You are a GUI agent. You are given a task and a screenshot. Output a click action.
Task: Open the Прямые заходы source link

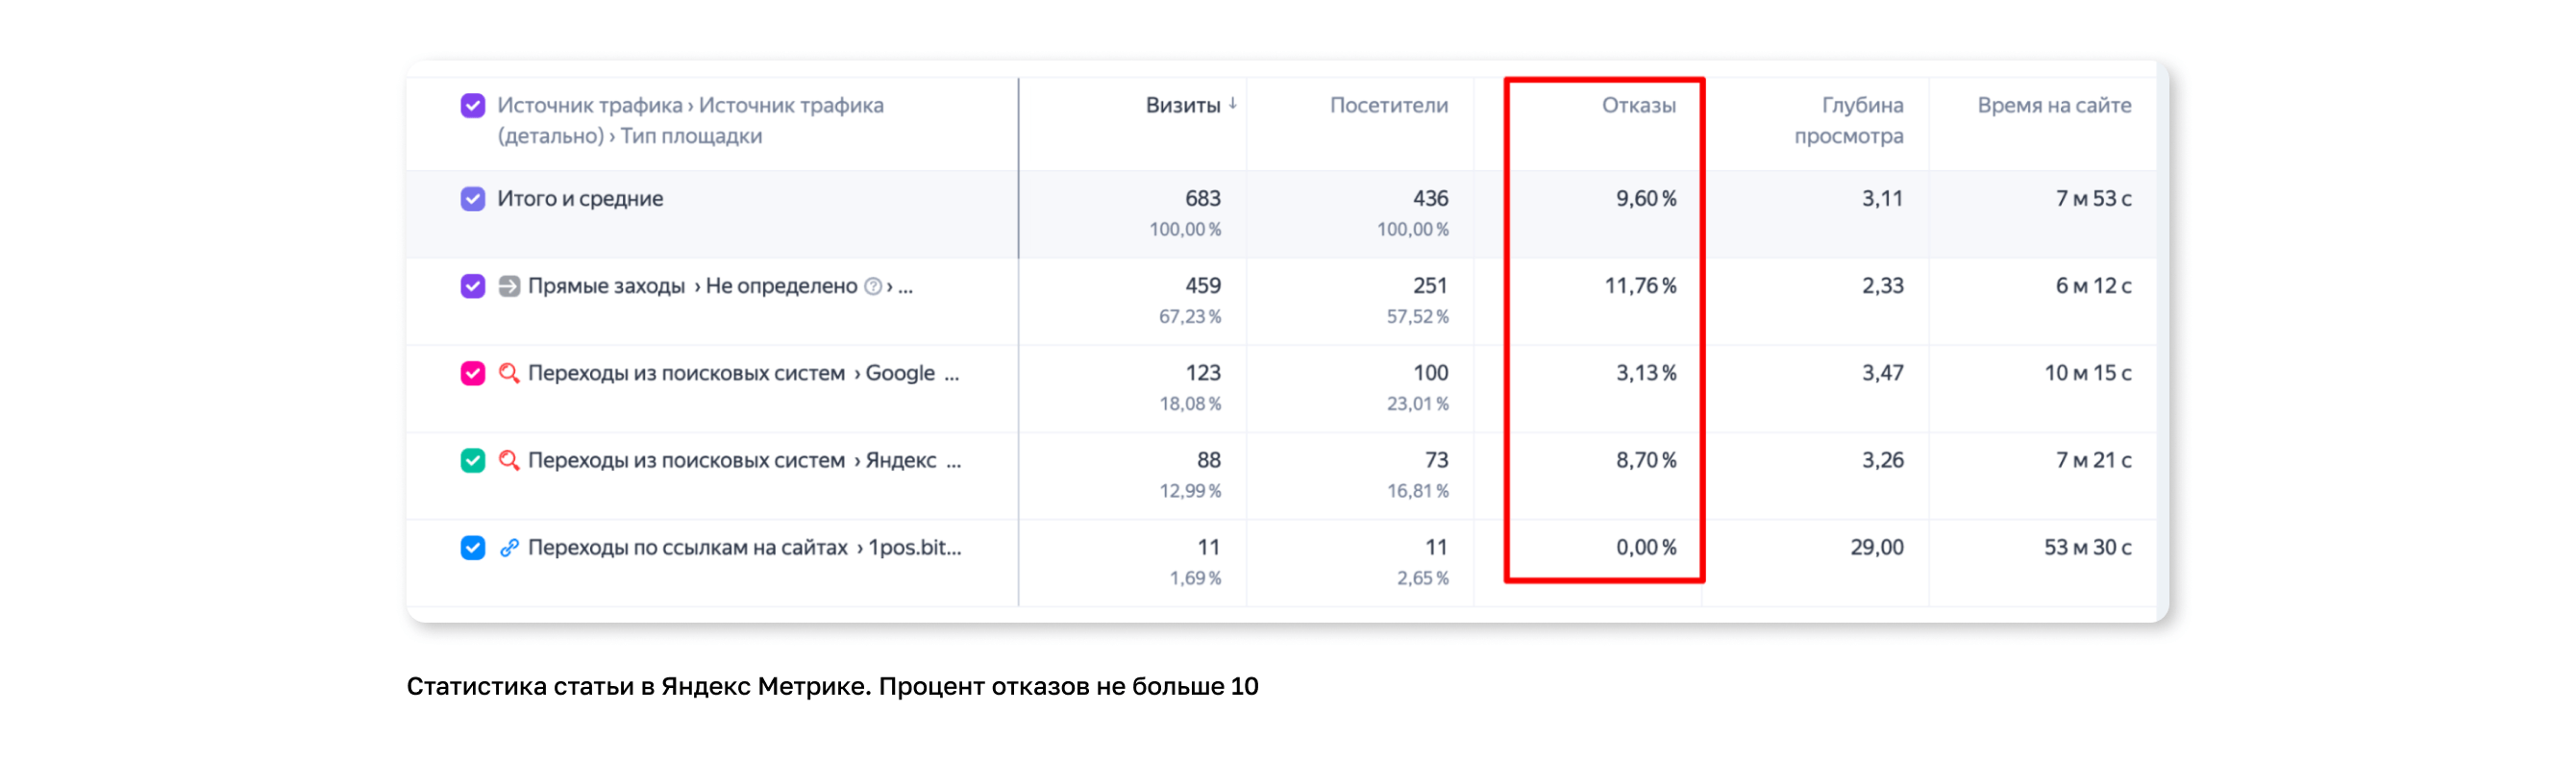606,286
